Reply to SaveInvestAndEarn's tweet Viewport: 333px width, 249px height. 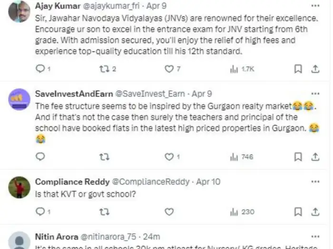tap(40, 157)
